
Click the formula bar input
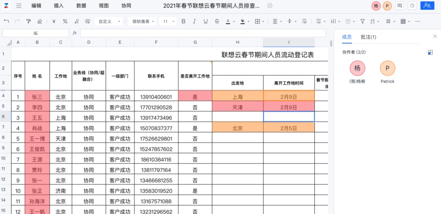pyautogui.click(x=203, y=33)
